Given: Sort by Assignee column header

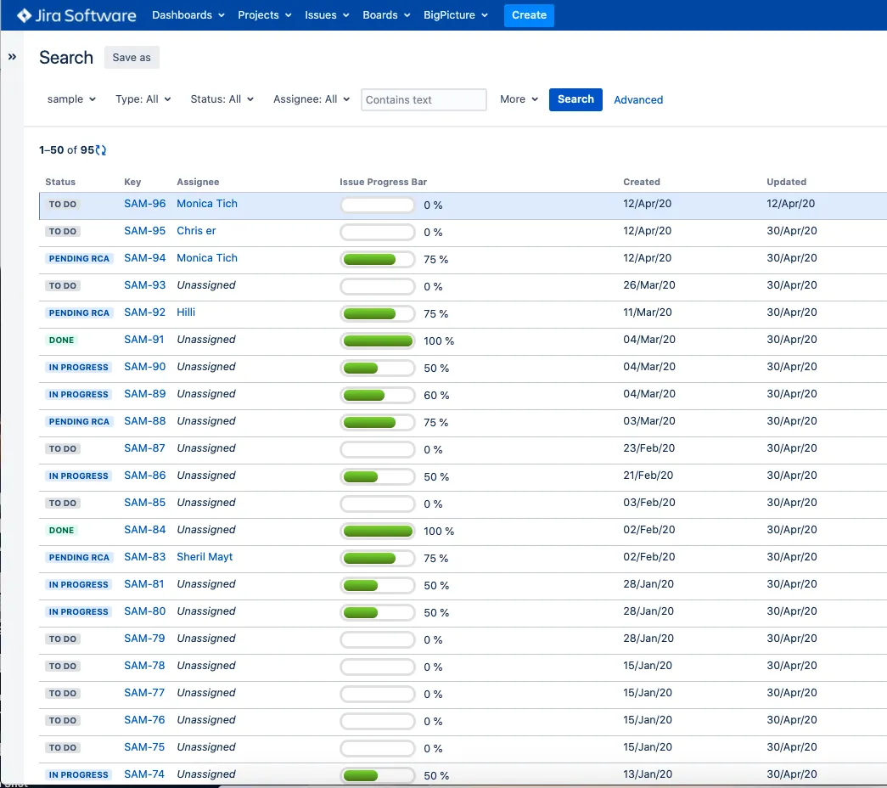Looking at the screenshot, I should click(x=198, y=182).
